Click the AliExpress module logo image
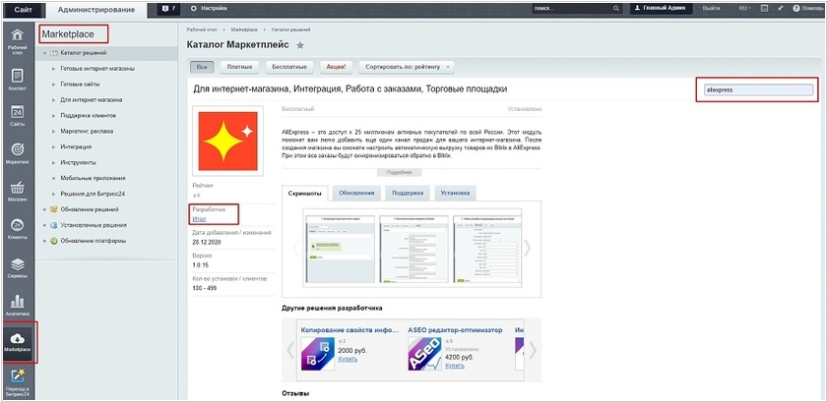 click(x=227, y=141)
